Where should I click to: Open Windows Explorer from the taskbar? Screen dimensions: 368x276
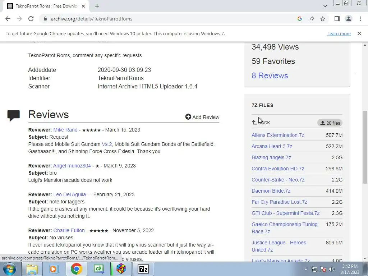(32, 269)
